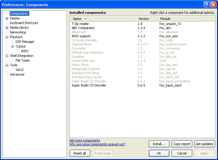Select the Standard Input Array component
Screen dimensions: 218x160
tap(142, 77)
